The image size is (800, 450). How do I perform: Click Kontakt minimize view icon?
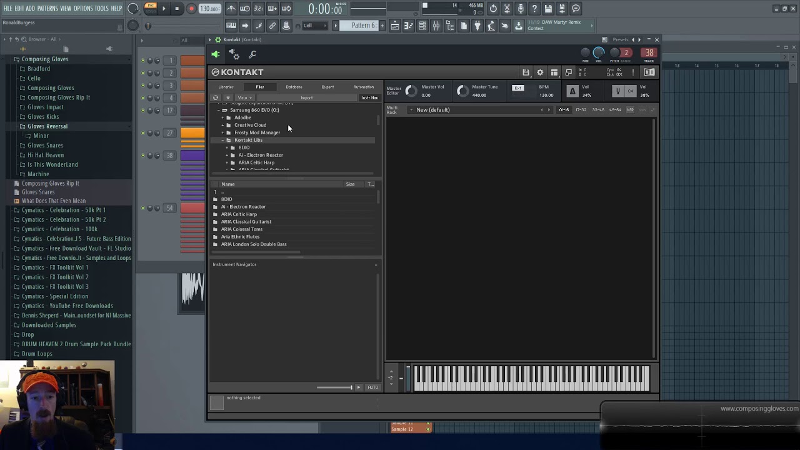[x=568, y=72]
